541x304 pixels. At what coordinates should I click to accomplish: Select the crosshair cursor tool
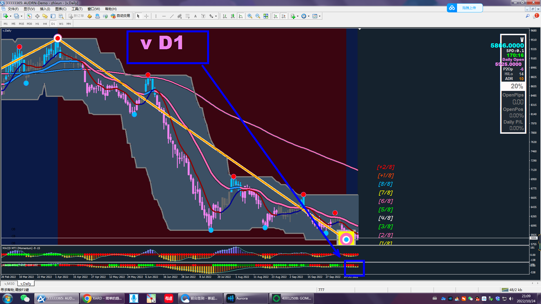pos(146,16)
